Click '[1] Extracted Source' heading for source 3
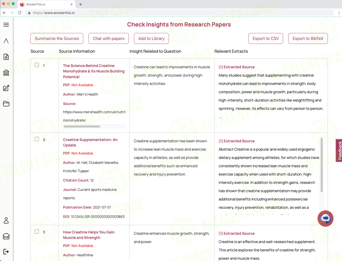 (237, 233)
